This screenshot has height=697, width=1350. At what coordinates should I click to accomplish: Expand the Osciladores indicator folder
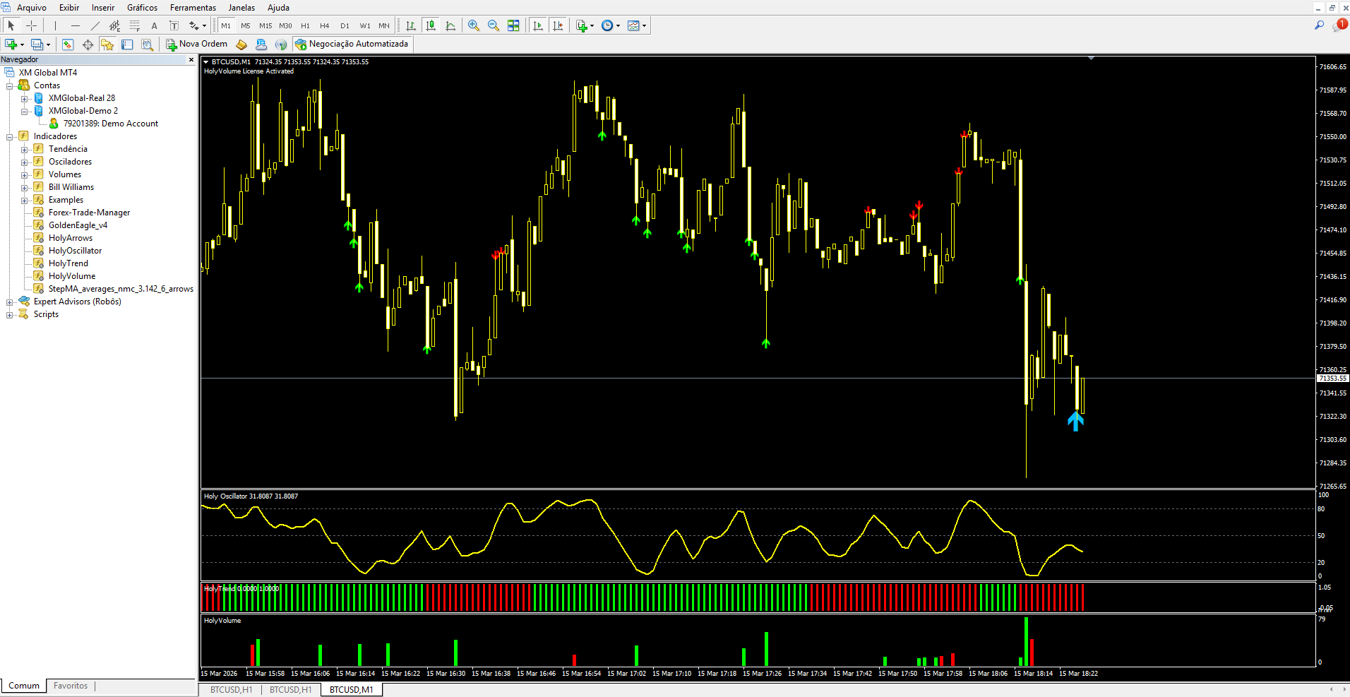pos(25,162)
